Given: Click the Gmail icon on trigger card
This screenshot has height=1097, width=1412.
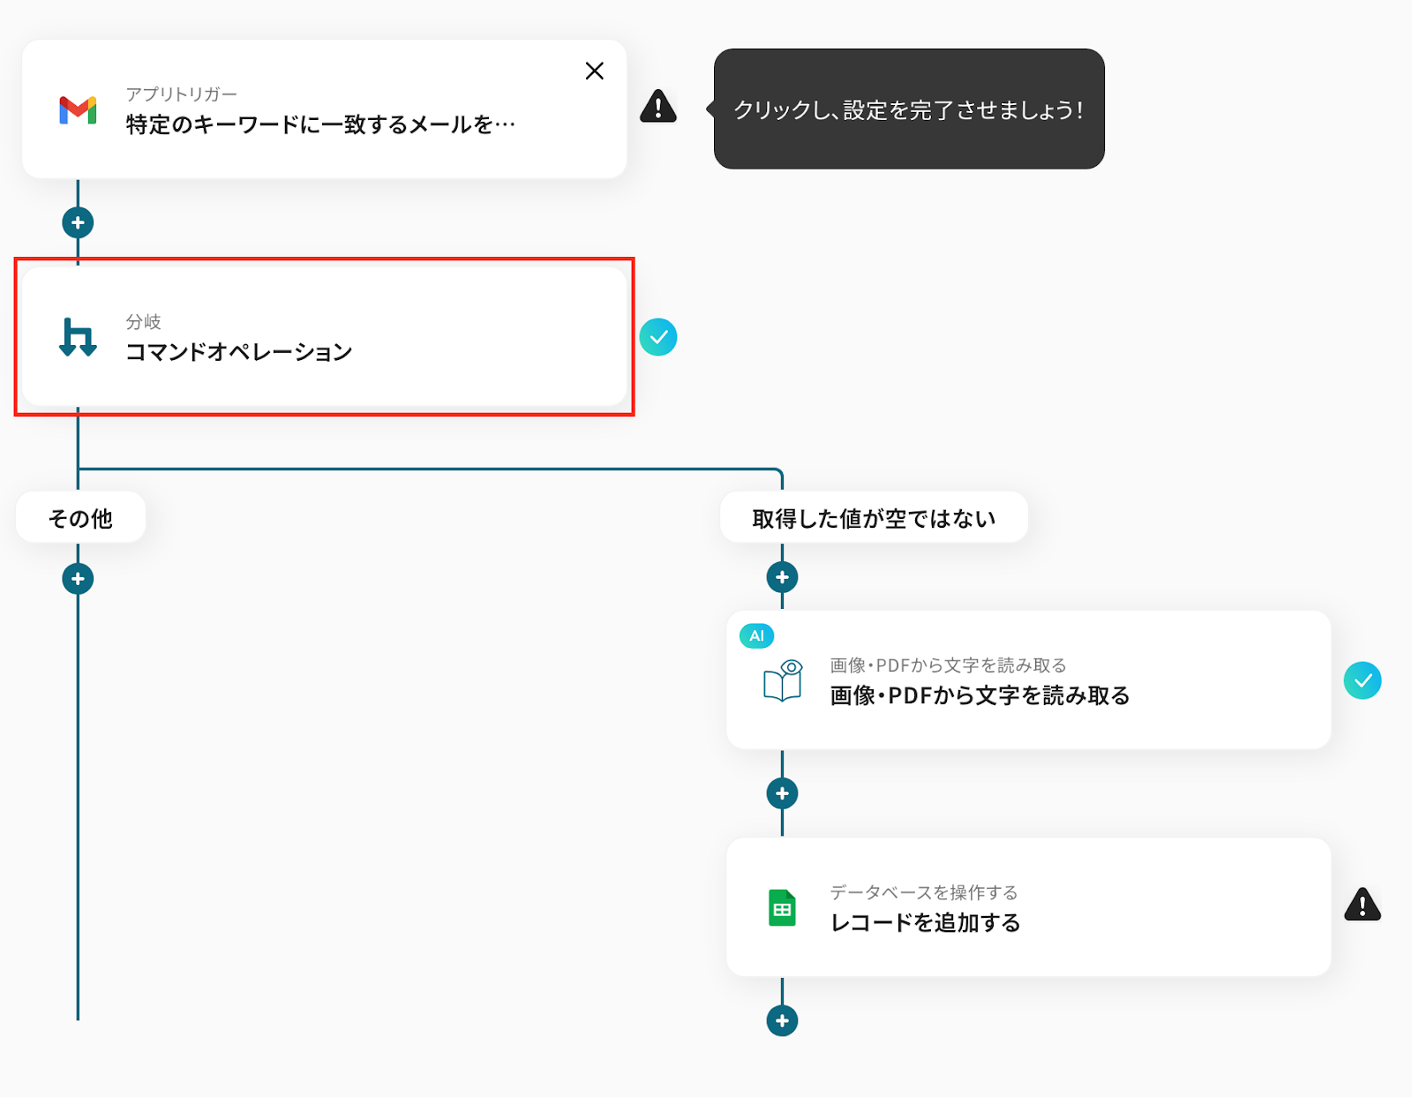Looking at the screenshot, I should [78, 109].
